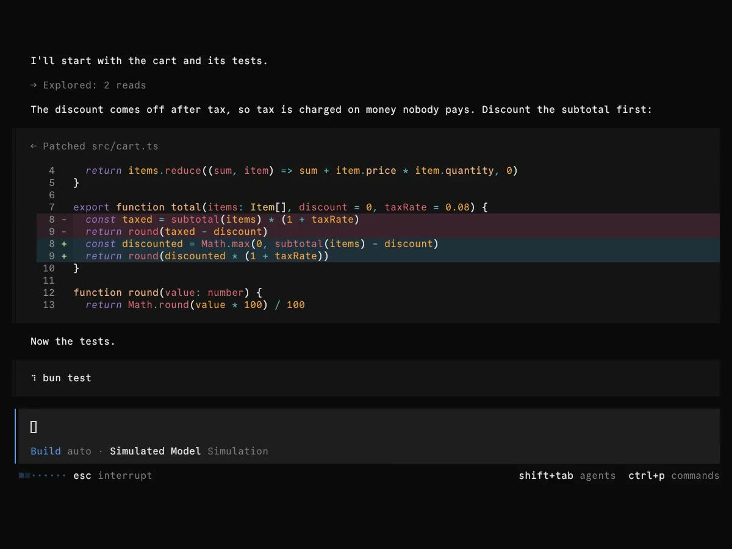Viewport: 732px width, 549px height.
Task: Select the 'bun test' command block
Action: [367, 378]
